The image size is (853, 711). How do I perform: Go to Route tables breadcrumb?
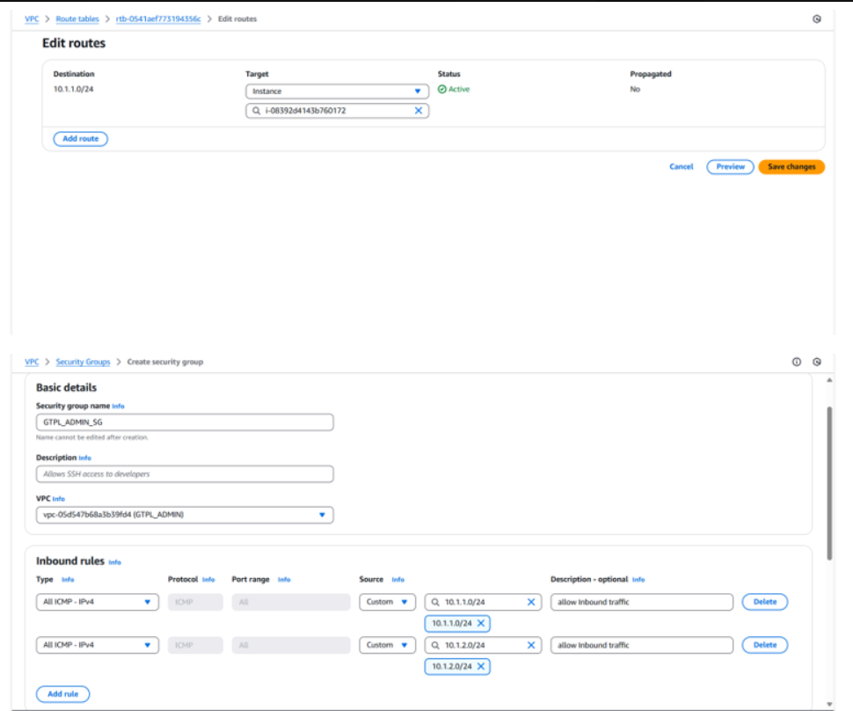coord(78,18)
